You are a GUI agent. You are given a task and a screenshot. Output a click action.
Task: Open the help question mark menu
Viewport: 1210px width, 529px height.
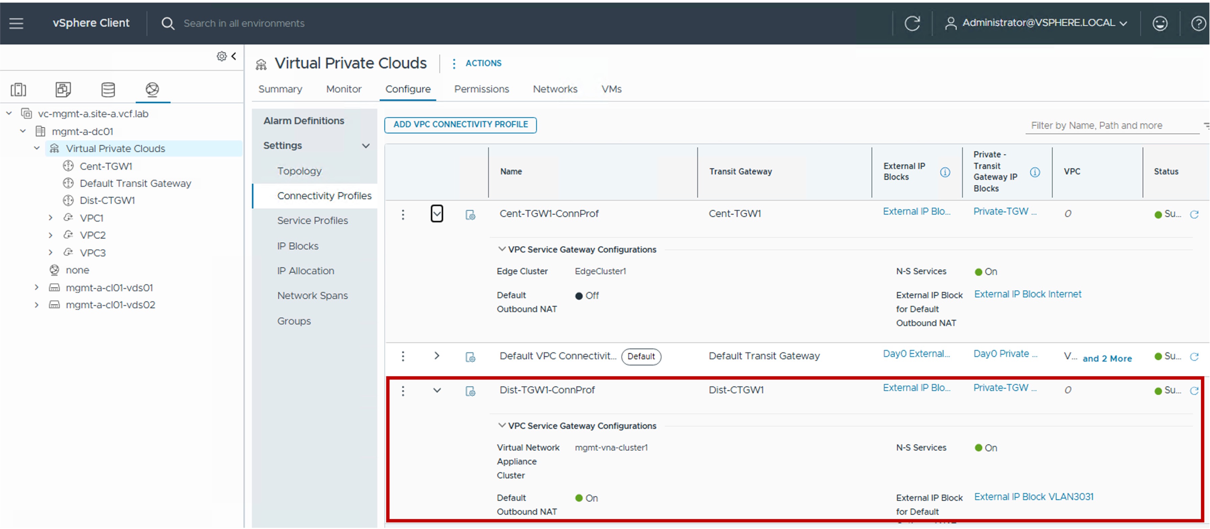pos(1198,23)
